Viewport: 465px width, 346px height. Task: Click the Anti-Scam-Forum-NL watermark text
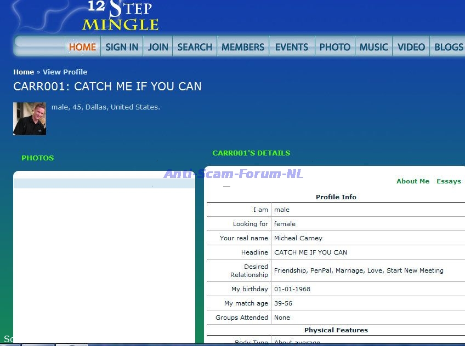tap(234, 174)
